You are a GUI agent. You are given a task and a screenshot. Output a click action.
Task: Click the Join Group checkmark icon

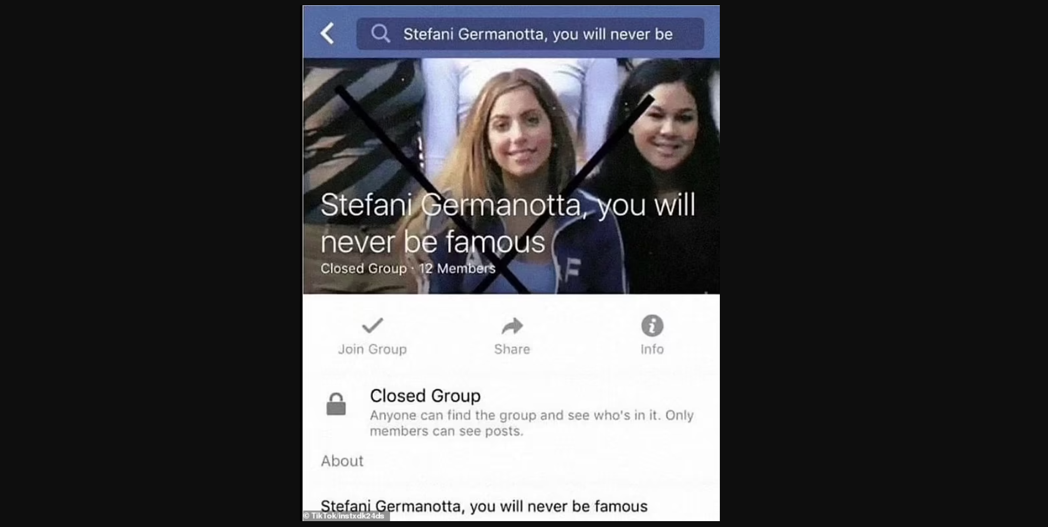372,325
